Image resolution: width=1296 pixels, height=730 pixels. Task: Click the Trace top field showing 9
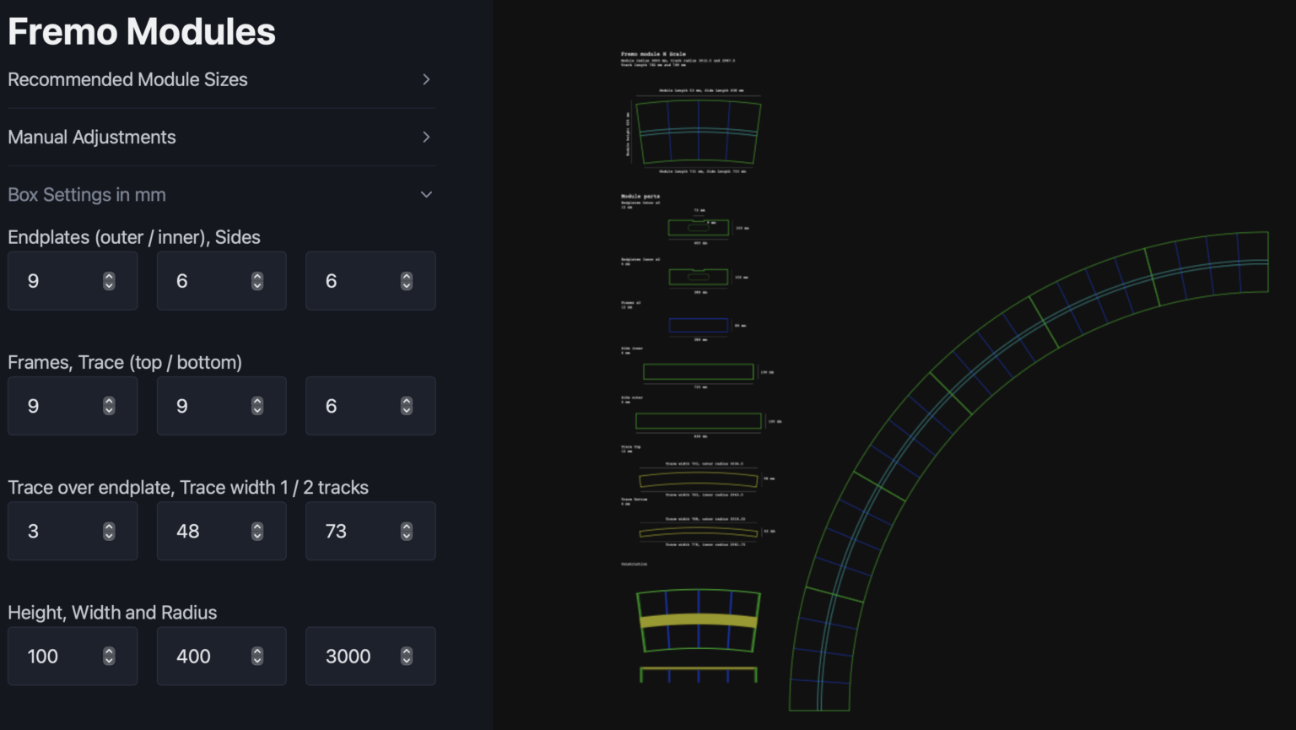coord(221,406)
